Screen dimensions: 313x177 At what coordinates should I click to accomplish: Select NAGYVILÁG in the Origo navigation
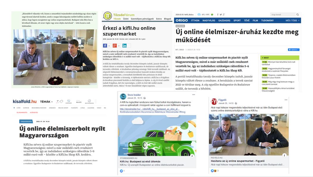(x=209, y=21)
